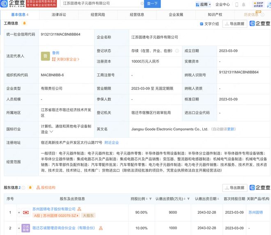The image size is (271, 235).
Task: Open equity structure icon beside 宿迁芯诚管理咨询合伙企业
Action: click(x=101, y=228)
